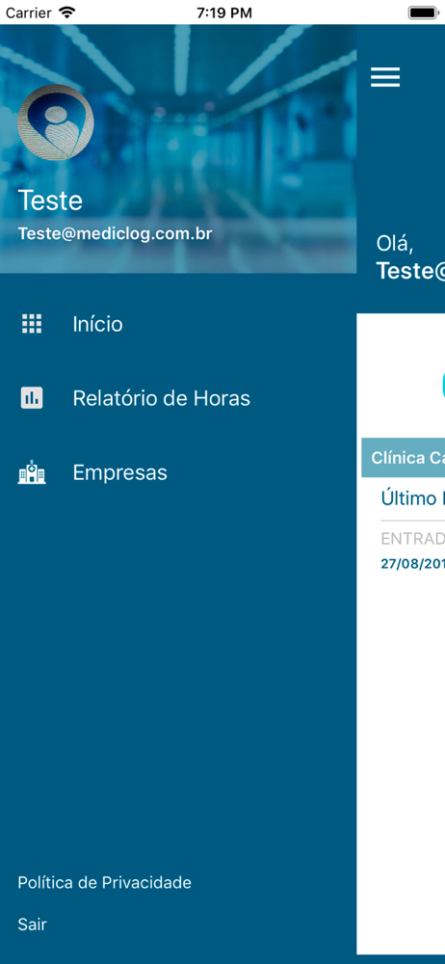Open the Teste profile avatar
Viewport: 445px width, 964px height.
[56, 123]
